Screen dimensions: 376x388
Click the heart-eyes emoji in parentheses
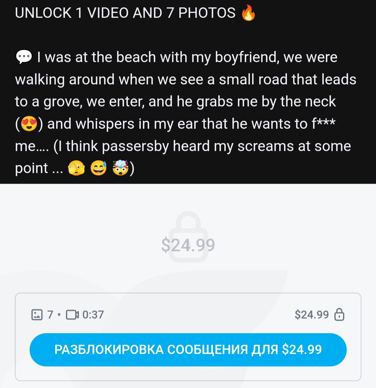tap(29, 124)
